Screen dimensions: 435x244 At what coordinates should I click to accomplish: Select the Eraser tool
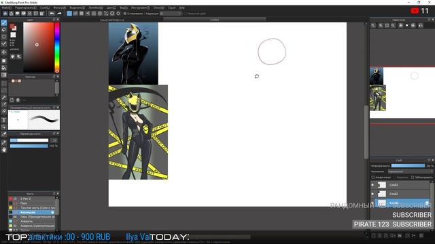(x=4, y=30)
